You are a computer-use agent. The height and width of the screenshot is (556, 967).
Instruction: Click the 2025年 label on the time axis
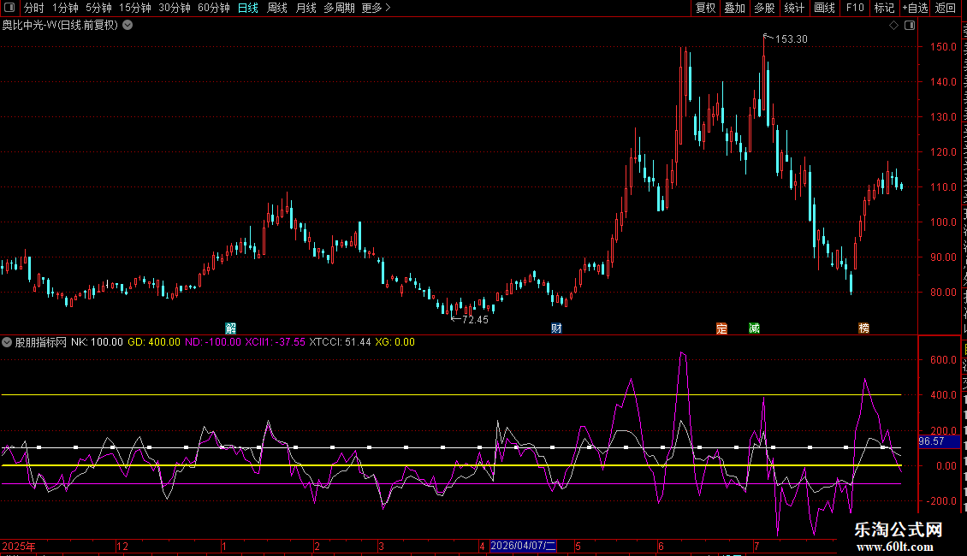pos(19,546)
